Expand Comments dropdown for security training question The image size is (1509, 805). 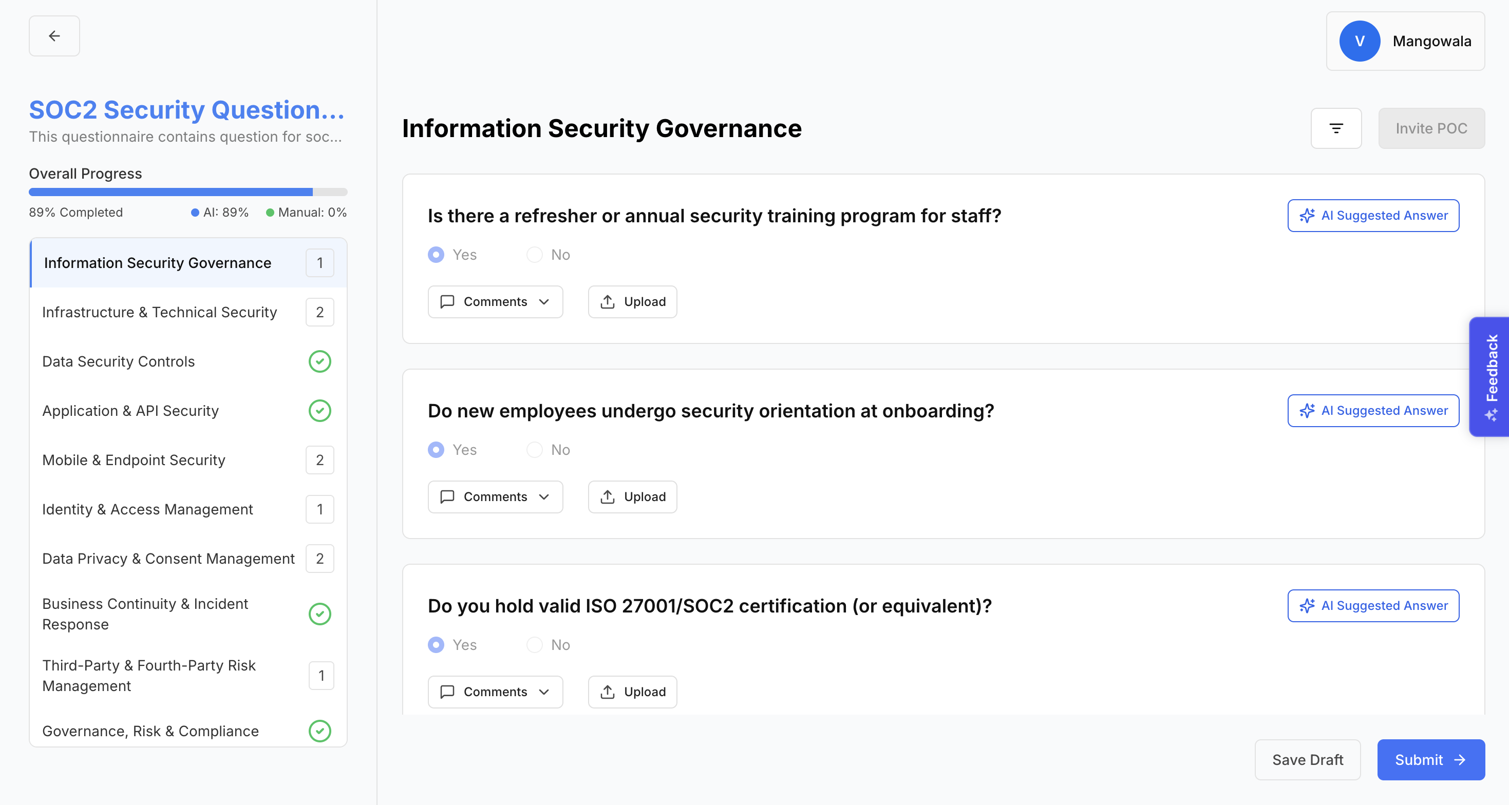pyautogui.click(x=495, y=301)
